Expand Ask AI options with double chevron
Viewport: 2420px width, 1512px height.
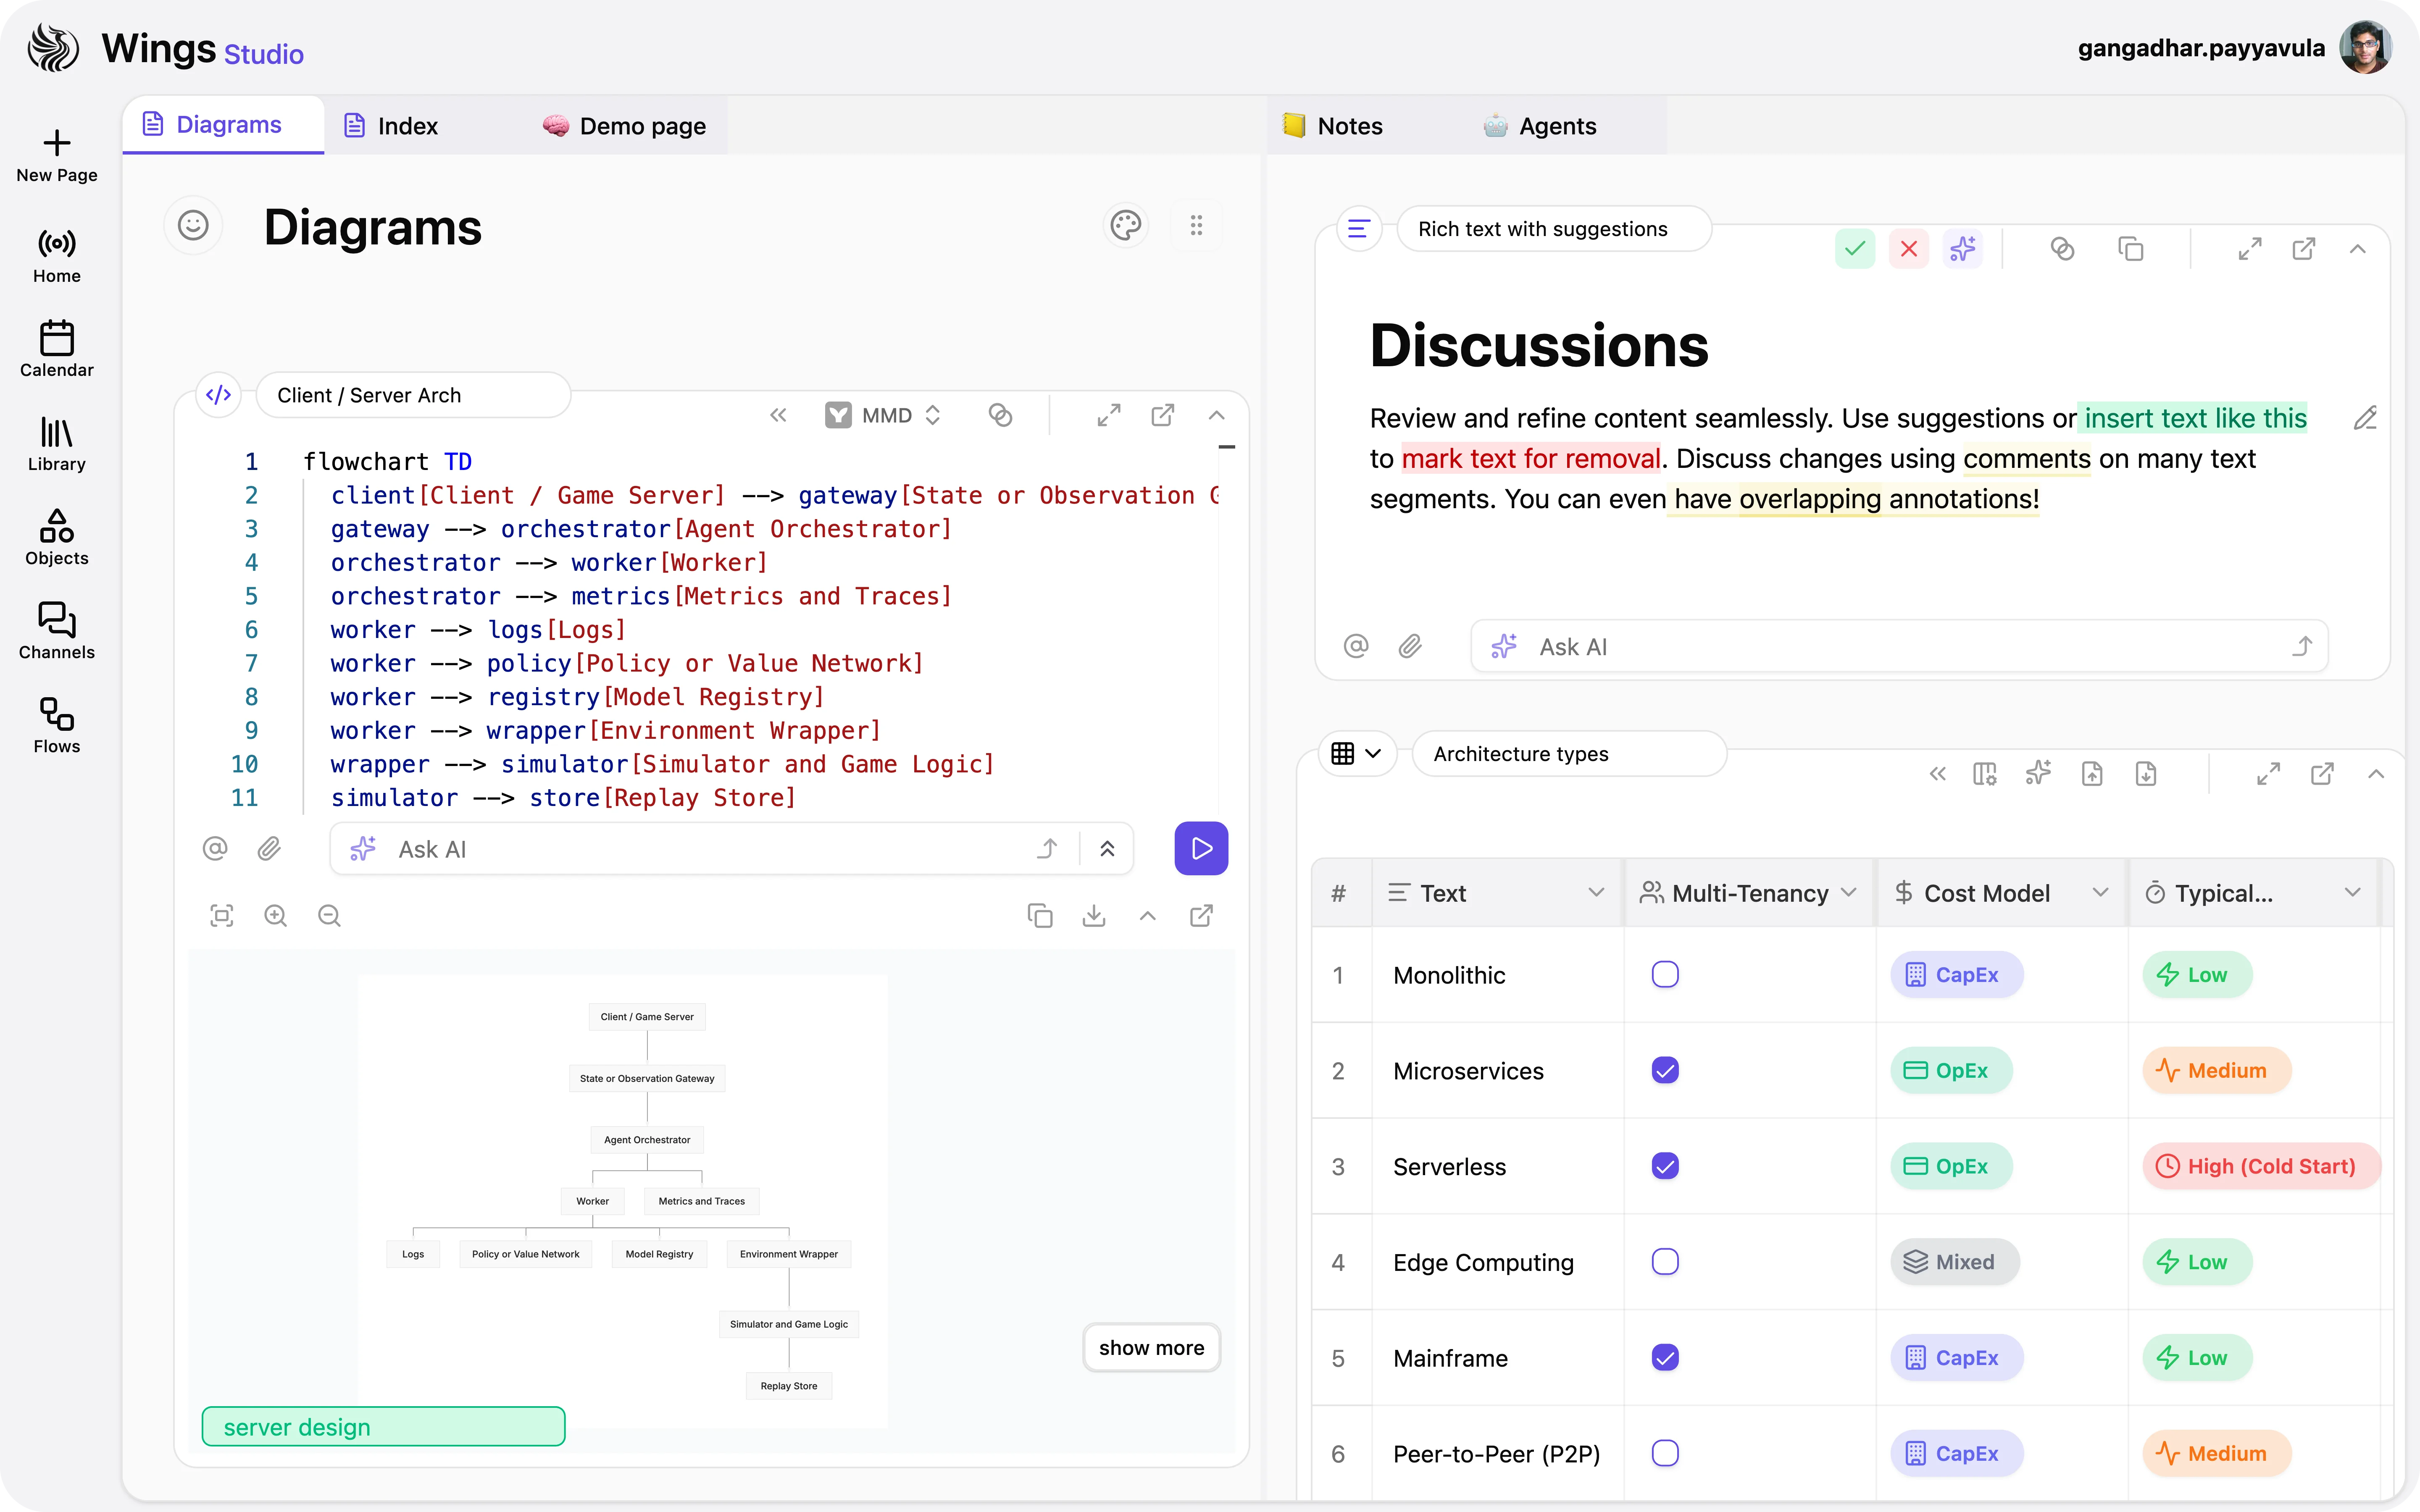pyautogui.click(x=1107, y=849)
